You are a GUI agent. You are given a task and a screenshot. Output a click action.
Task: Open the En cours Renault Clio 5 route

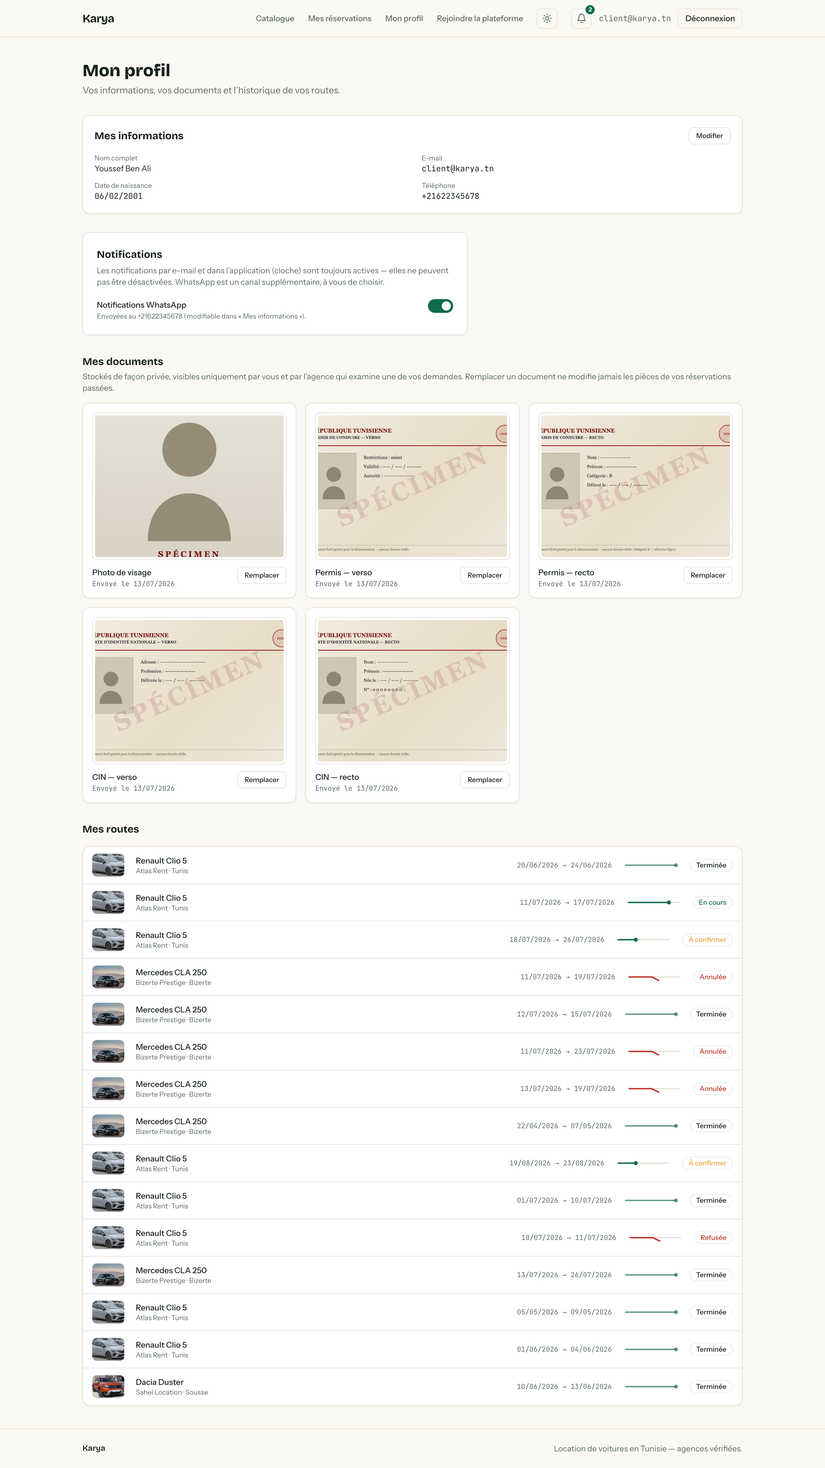[x=412, y=903]
